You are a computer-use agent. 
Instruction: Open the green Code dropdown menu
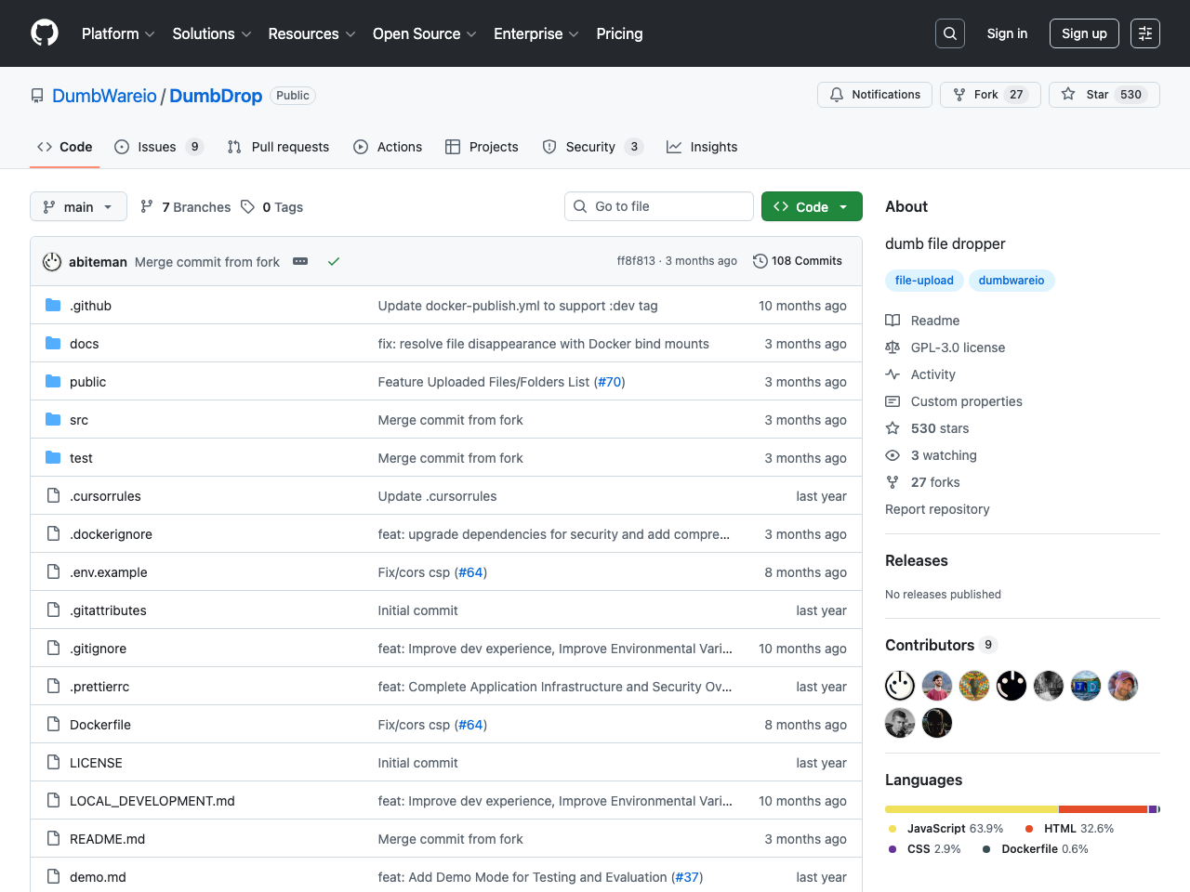pos(811,206)
